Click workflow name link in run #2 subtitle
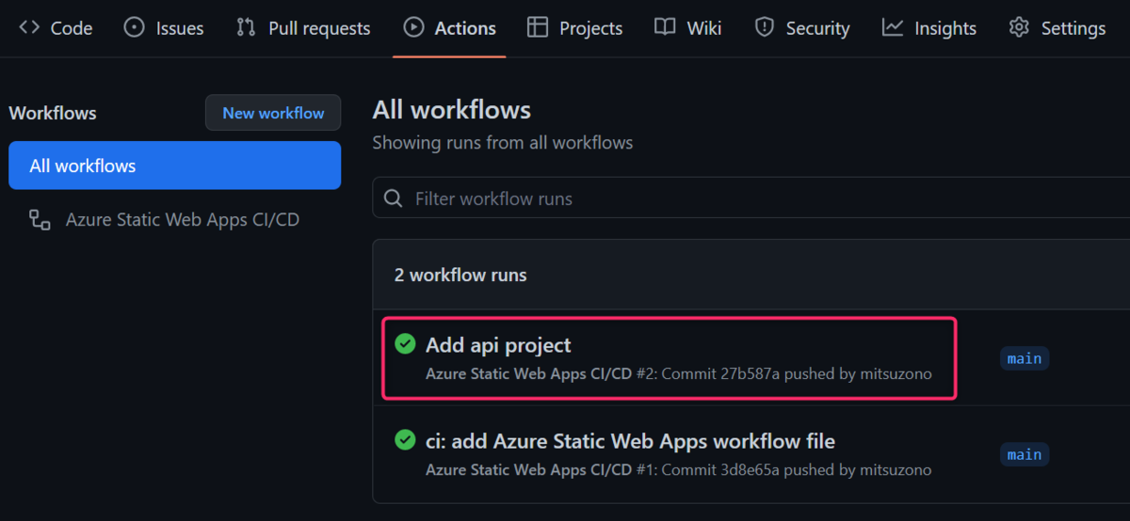The width and height of the screenshot is (1130, 521). pyautogui.click(x=528, y=373)
